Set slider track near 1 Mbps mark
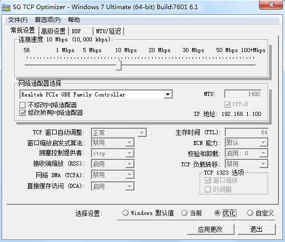Image resolution: width=285 pixels, height=242 pixels. (x=65, y=65)
